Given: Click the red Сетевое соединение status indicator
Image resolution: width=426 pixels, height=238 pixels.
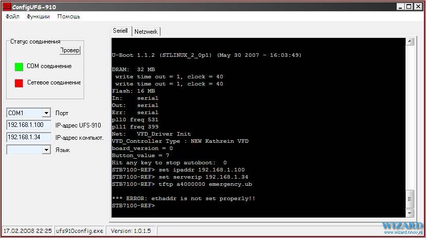Looking at the screenshot, I should tap(19, 83).
